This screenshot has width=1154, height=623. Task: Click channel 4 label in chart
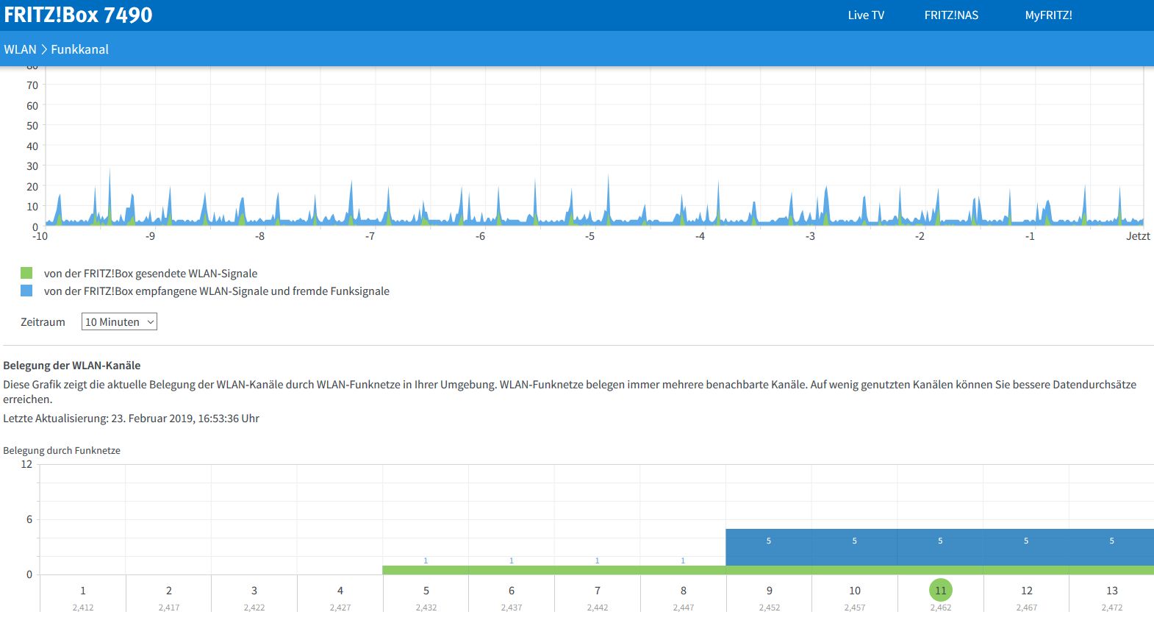pos(340,591)
